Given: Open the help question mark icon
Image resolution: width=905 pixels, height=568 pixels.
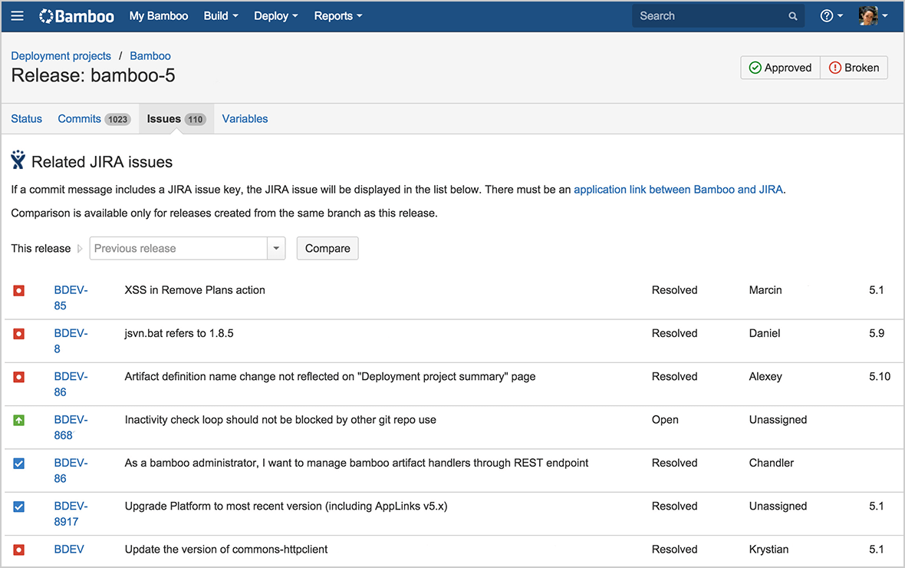Looking at the screenshot, I should pos(825,15).
